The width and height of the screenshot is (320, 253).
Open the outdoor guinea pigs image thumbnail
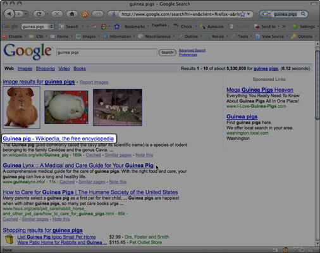click(118, 108)
